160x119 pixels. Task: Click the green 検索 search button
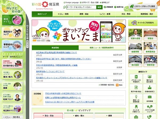click(x=99, y=7)
